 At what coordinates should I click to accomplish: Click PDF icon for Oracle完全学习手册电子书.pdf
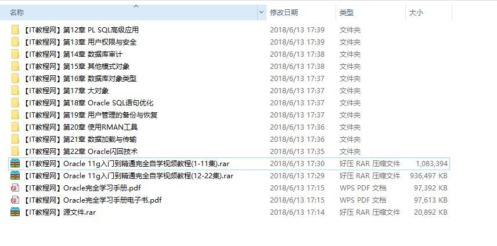coord(15,200)
